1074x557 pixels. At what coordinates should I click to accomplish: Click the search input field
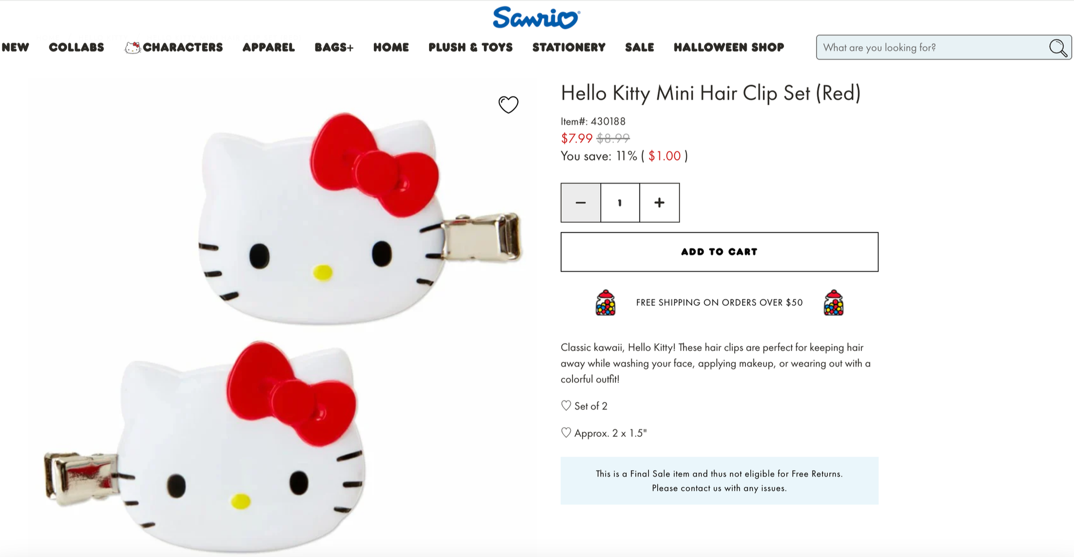point(932,48)
